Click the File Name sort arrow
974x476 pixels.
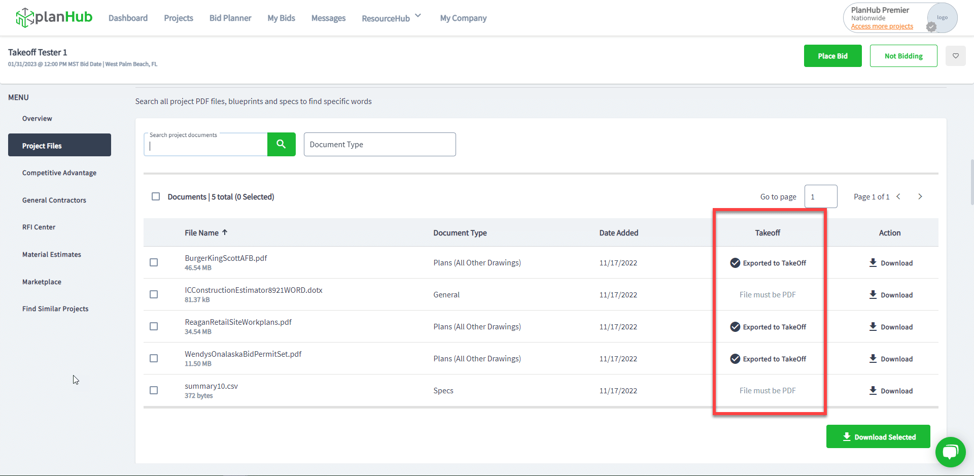coord(225,232)
